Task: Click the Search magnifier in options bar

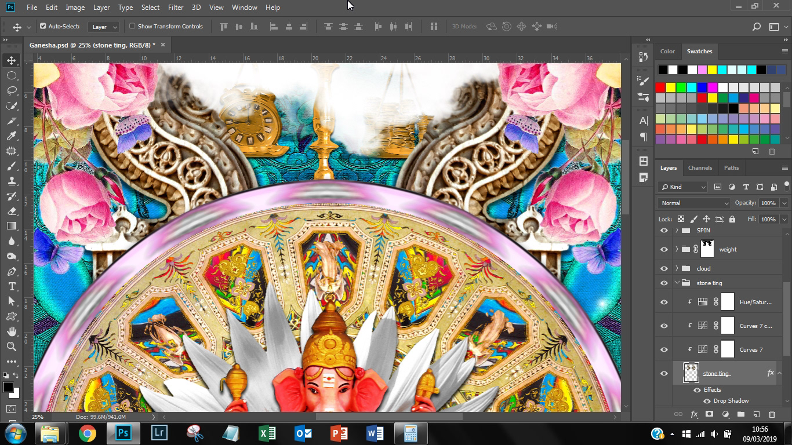Action: [x=756, y=27]
